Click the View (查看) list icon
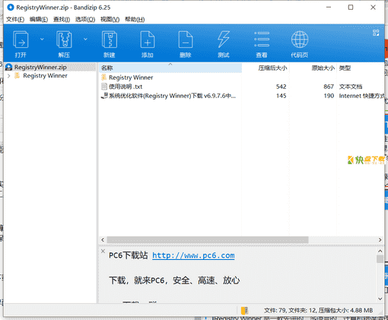This screenshot has width=388, height=320. pyautogui.click(x=262, y=40)
